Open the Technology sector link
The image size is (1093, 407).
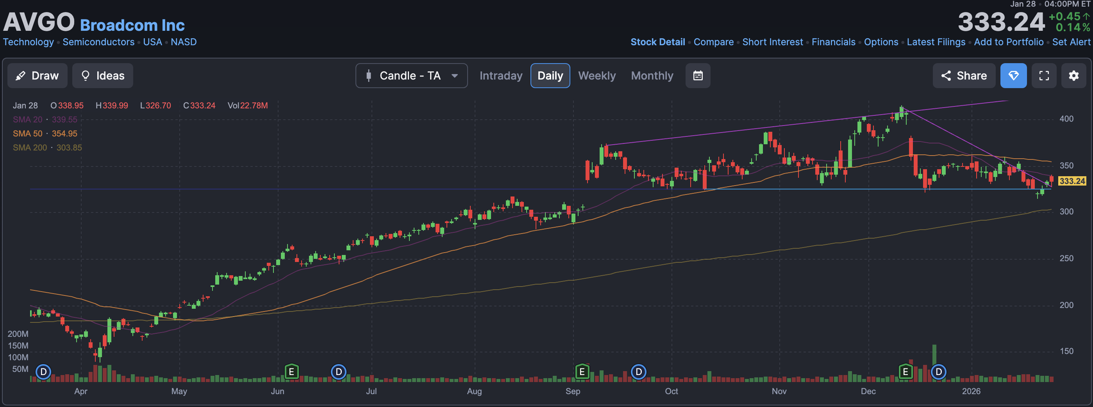tap(29, 42)
